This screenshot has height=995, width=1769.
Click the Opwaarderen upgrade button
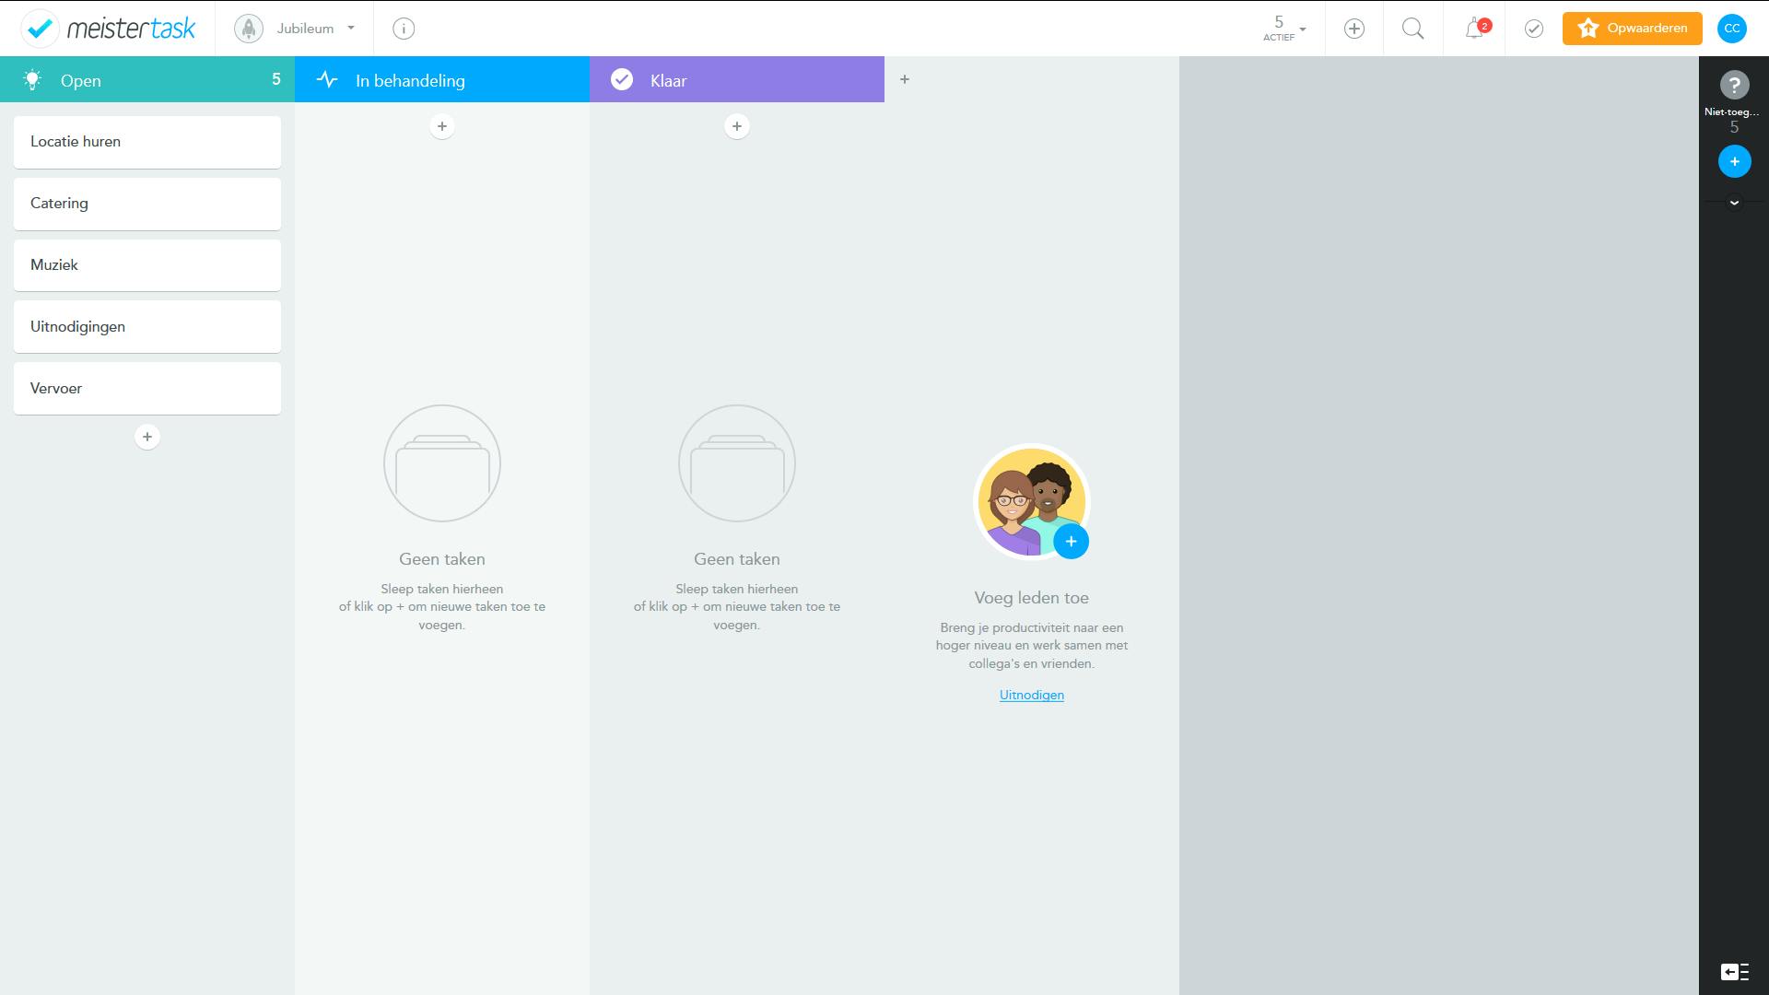[1632, 29]
